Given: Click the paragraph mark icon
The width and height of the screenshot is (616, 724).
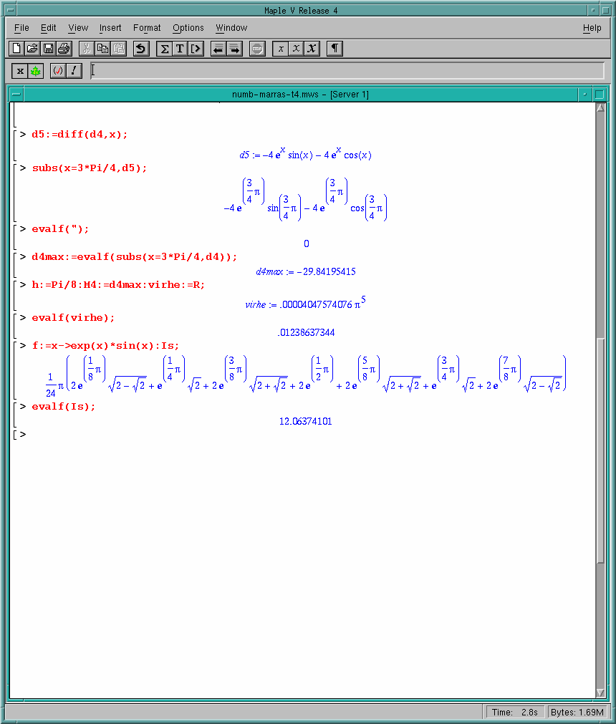Looking at the screenshot, I should [x=335, y=49].
